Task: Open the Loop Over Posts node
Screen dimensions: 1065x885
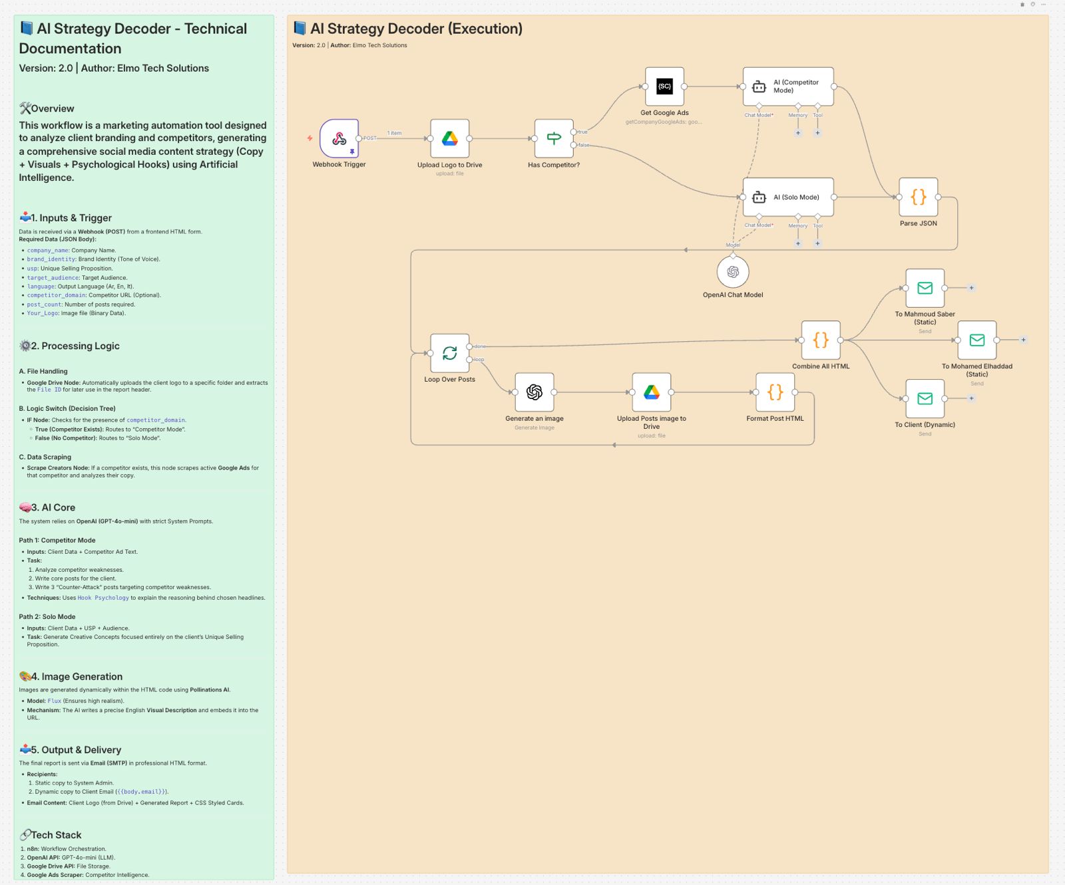Action: click(450, 353)
